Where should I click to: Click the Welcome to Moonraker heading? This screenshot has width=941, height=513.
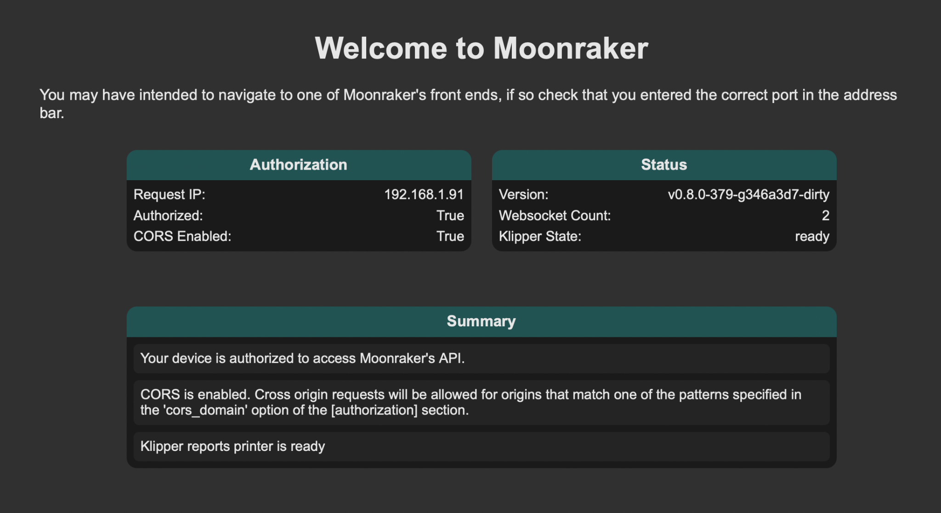(x=481, y=48)
